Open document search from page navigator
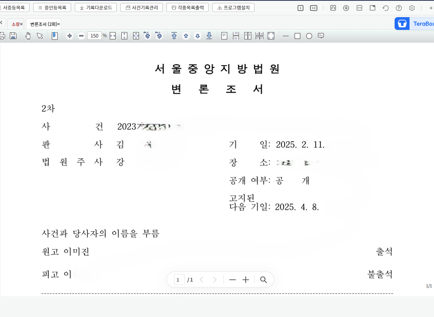The height and width of the screenshot is (317, 434). (x=263, y=279)
